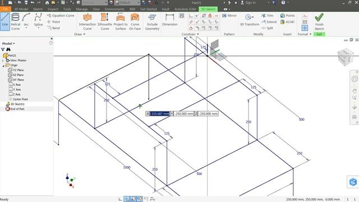Screen dimensions: 359x202
Task: Click the X coordinate input field
Action: coord(159,113)
